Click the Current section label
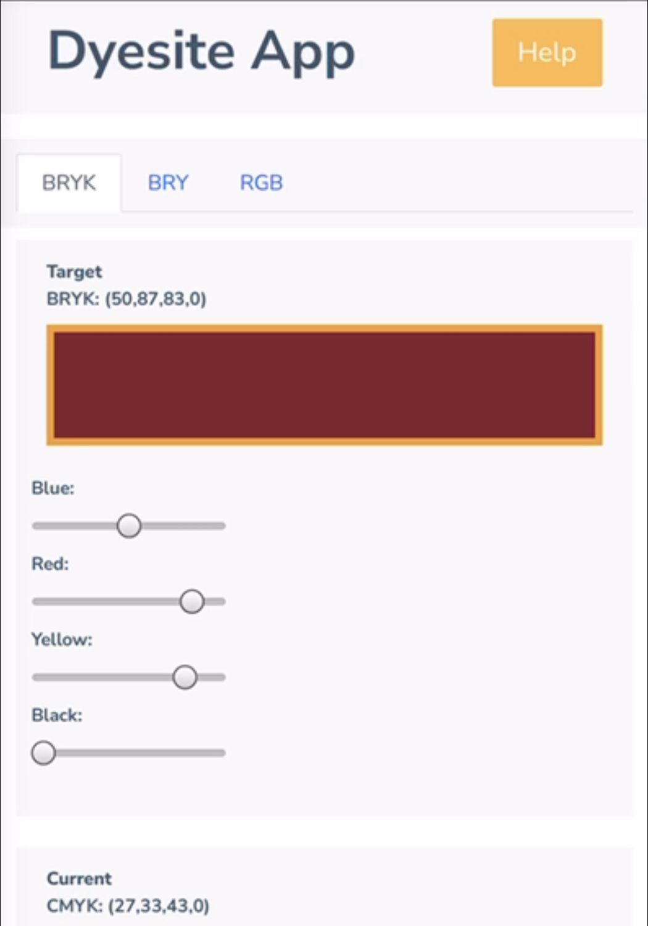648x926 pixels. [79, 878]
